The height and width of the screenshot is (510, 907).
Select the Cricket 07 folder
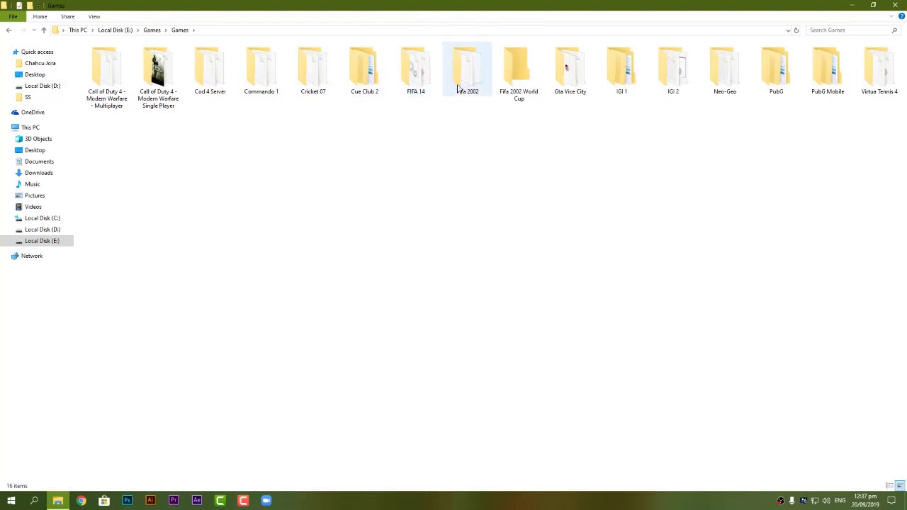tap(312, 71)
